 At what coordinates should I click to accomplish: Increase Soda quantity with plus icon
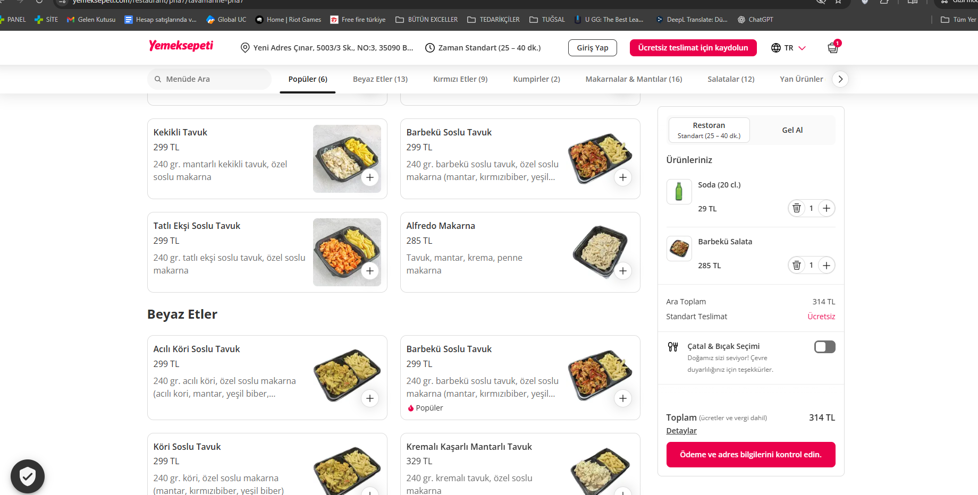[x=827, y=208]
